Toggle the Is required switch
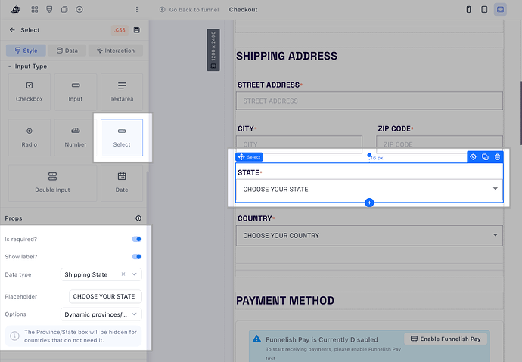 click(136, 239)
